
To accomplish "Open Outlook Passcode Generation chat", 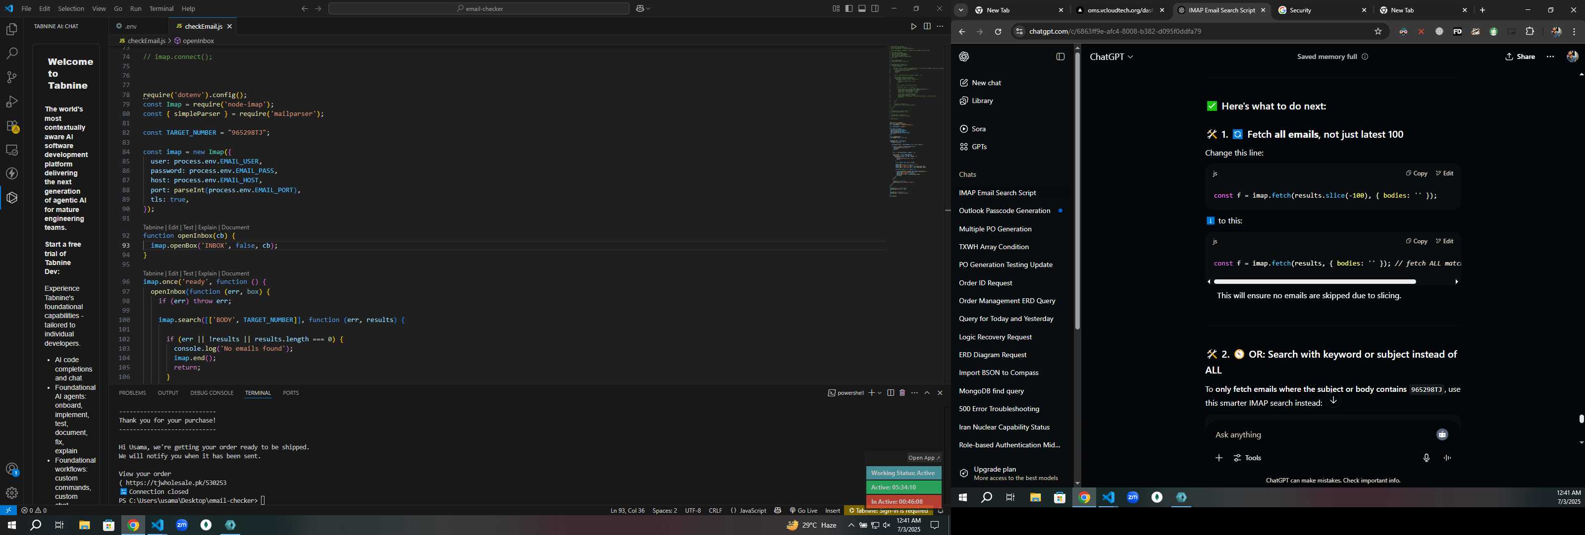I will click(1004, 211).
